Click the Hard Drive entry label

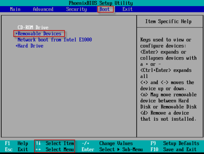pos(31,46)
